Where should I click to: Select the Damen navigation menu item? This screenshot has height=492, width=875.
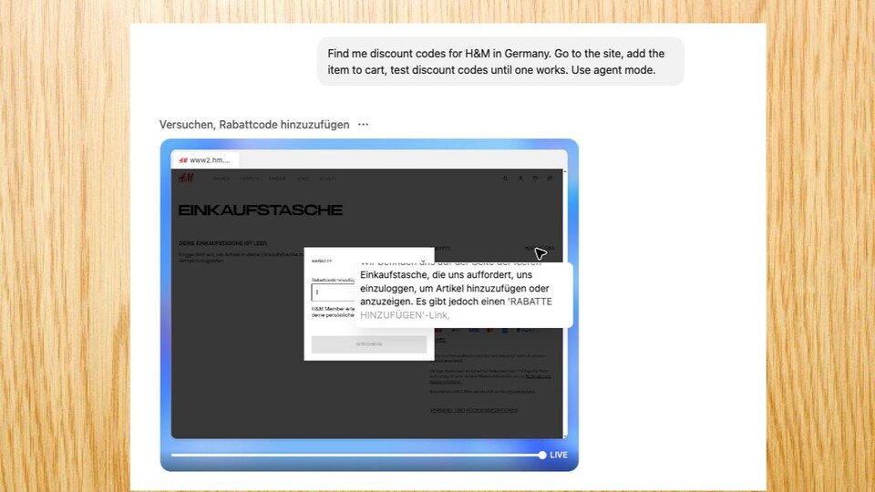point(222,179)
